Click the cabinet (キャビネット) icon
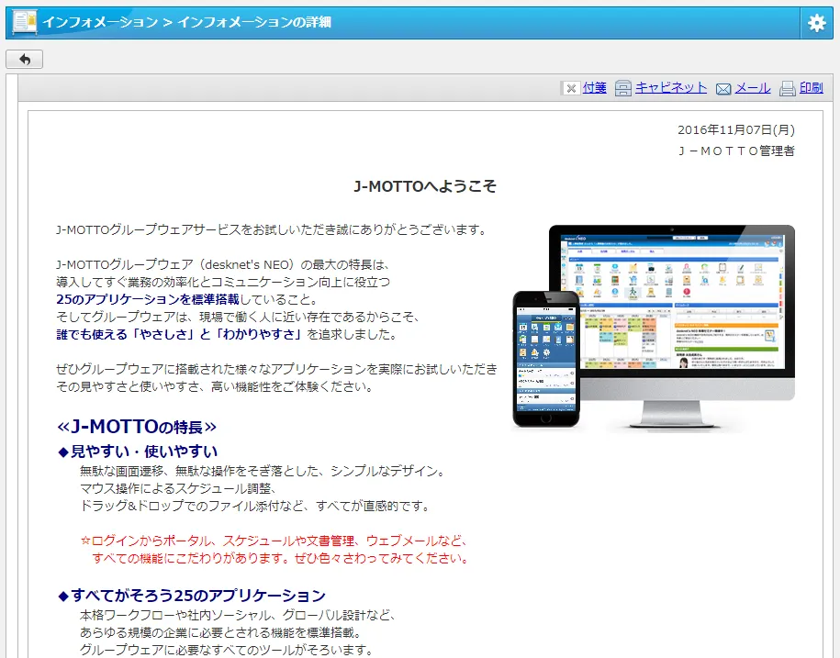The width and height of the screenshot is (840, 658). pos(623,88)
